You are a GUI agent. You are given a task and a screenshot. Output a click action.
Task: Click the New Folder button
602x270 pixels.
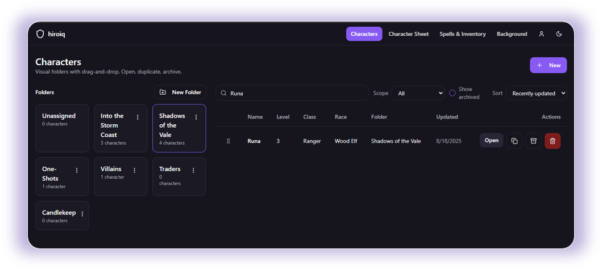click(180, 92)
